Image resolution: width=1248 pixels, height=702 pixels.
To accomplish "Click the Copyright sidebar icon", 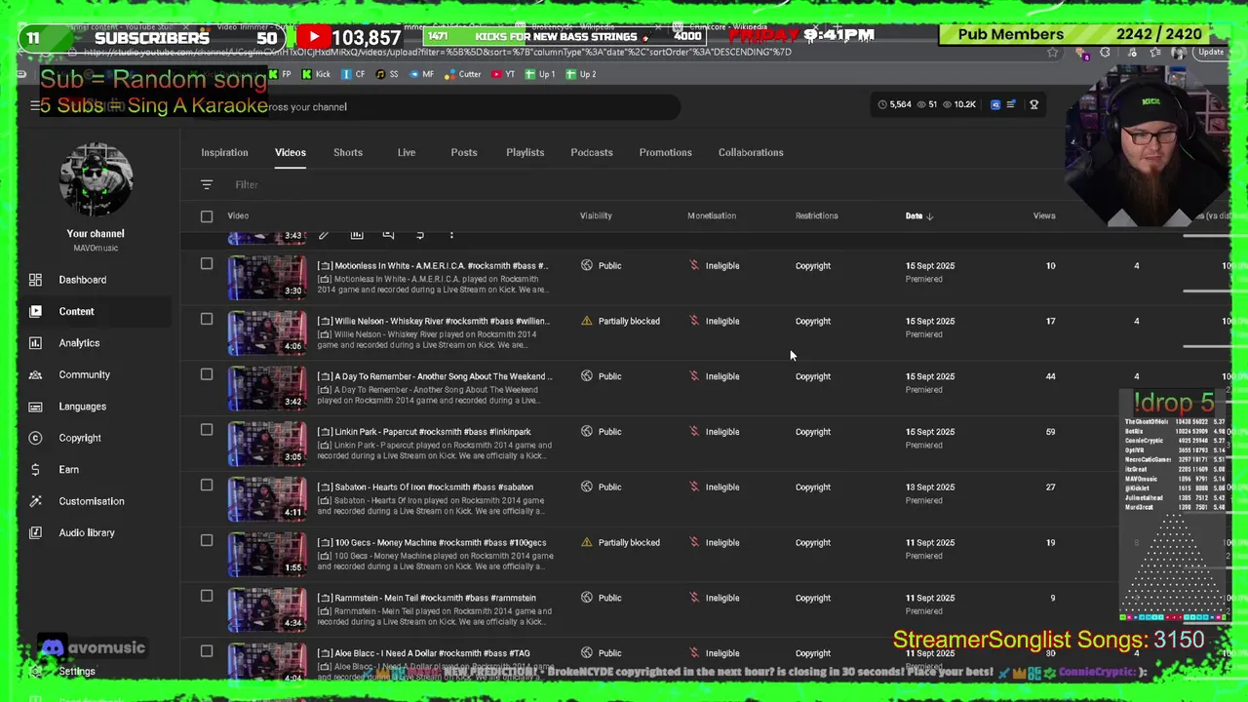I will (x=35, y=438).
